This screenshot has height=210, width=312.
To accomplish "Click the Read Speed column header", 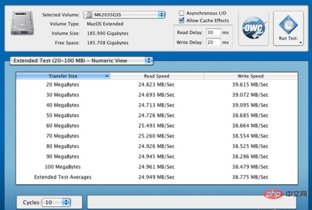I will point(156,76).
